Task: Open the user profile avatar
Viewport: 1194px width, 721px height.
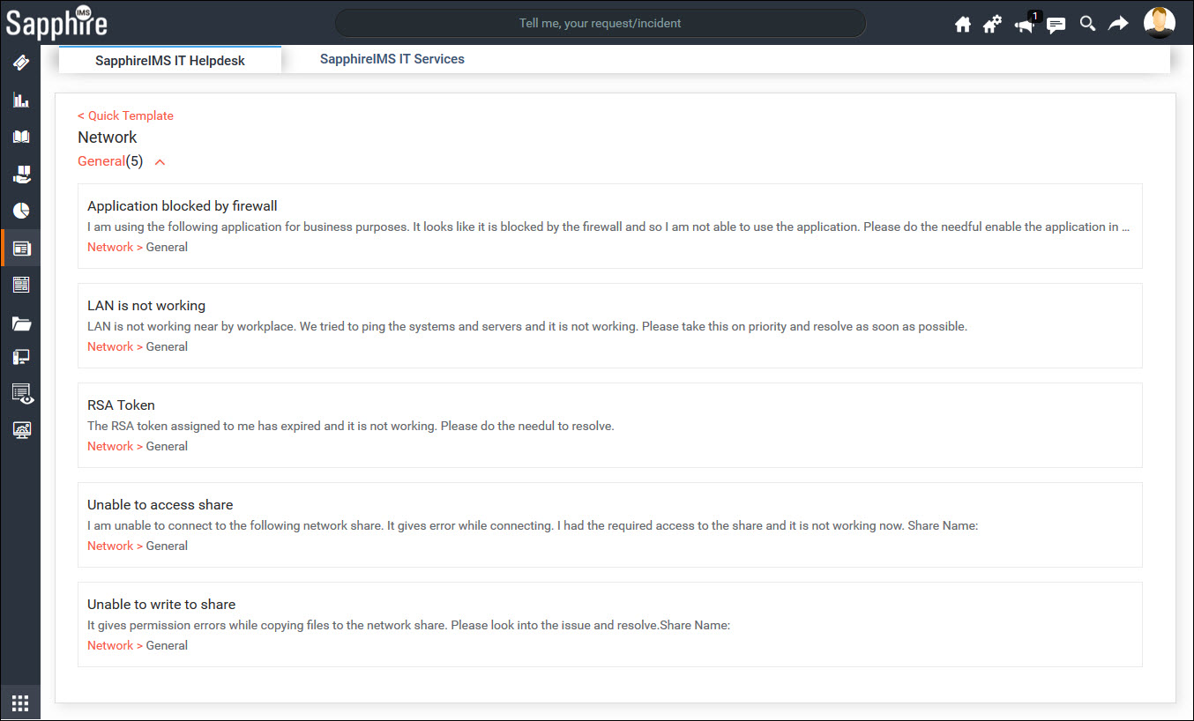Action: (x=1159, y=23)
